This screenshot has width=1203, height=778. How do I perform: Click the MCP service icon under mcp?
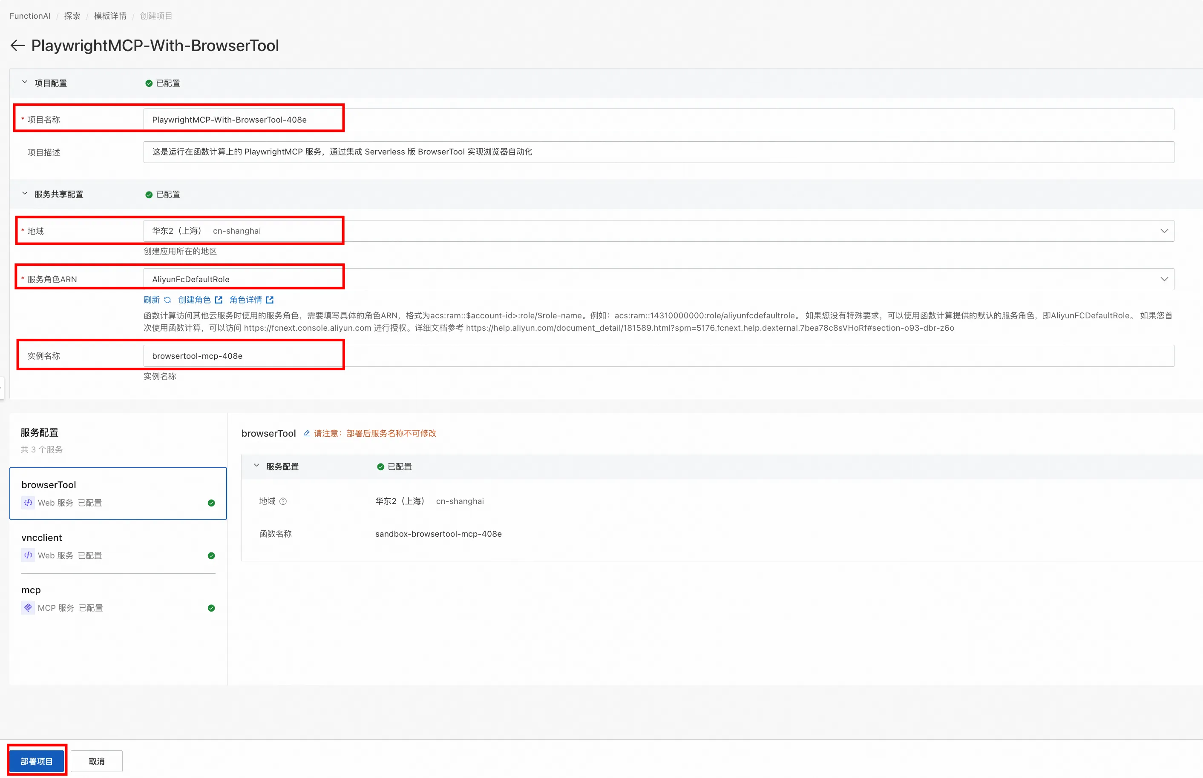(x=28, y=608)
